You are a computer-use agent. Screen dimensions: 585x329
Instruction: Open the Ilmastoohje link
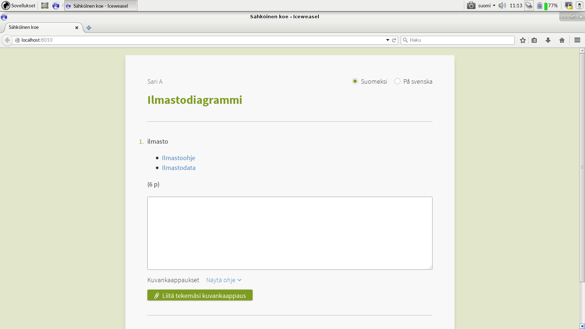(x=178, y=158)
